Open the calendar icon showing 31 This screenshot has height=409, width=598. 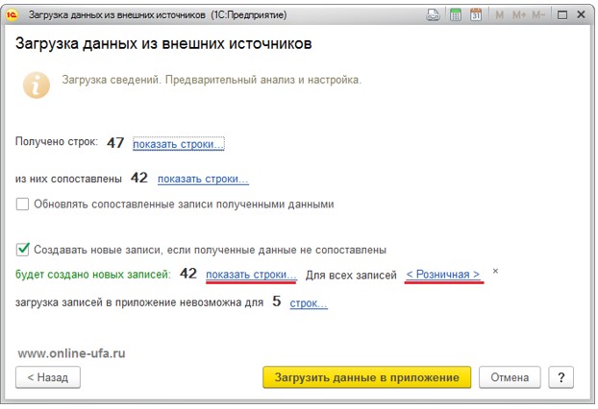click(475, 14)
